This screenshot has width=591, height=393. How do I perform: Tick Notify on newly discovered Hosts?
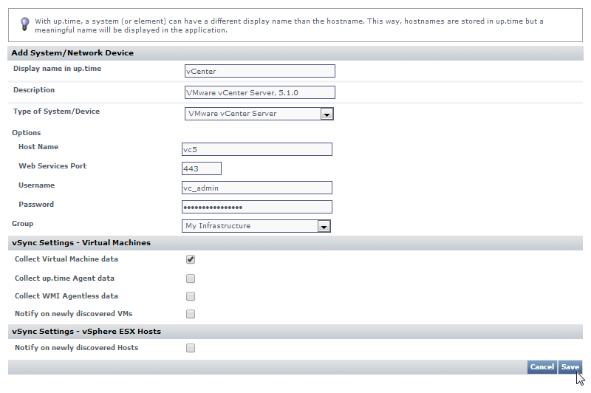[x=191, y=348]
